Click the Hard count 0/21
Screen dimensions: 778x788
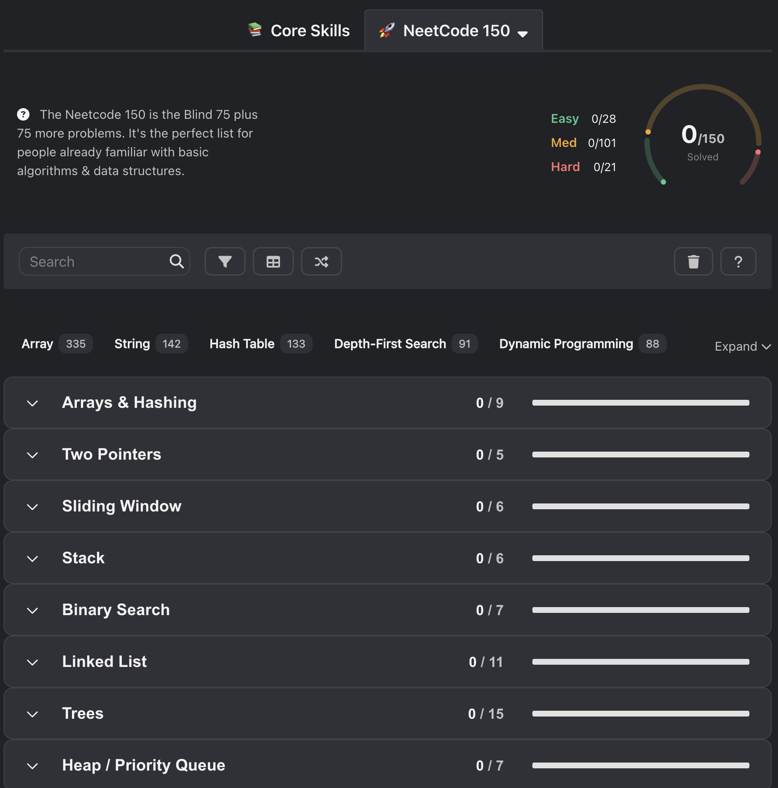coord(605,167)
